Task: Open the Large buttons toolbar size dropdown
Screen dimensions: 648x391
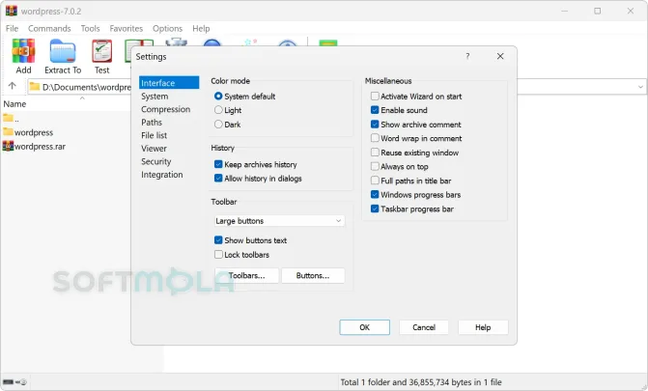Action: pyautogui.click(x=279, y=221)
